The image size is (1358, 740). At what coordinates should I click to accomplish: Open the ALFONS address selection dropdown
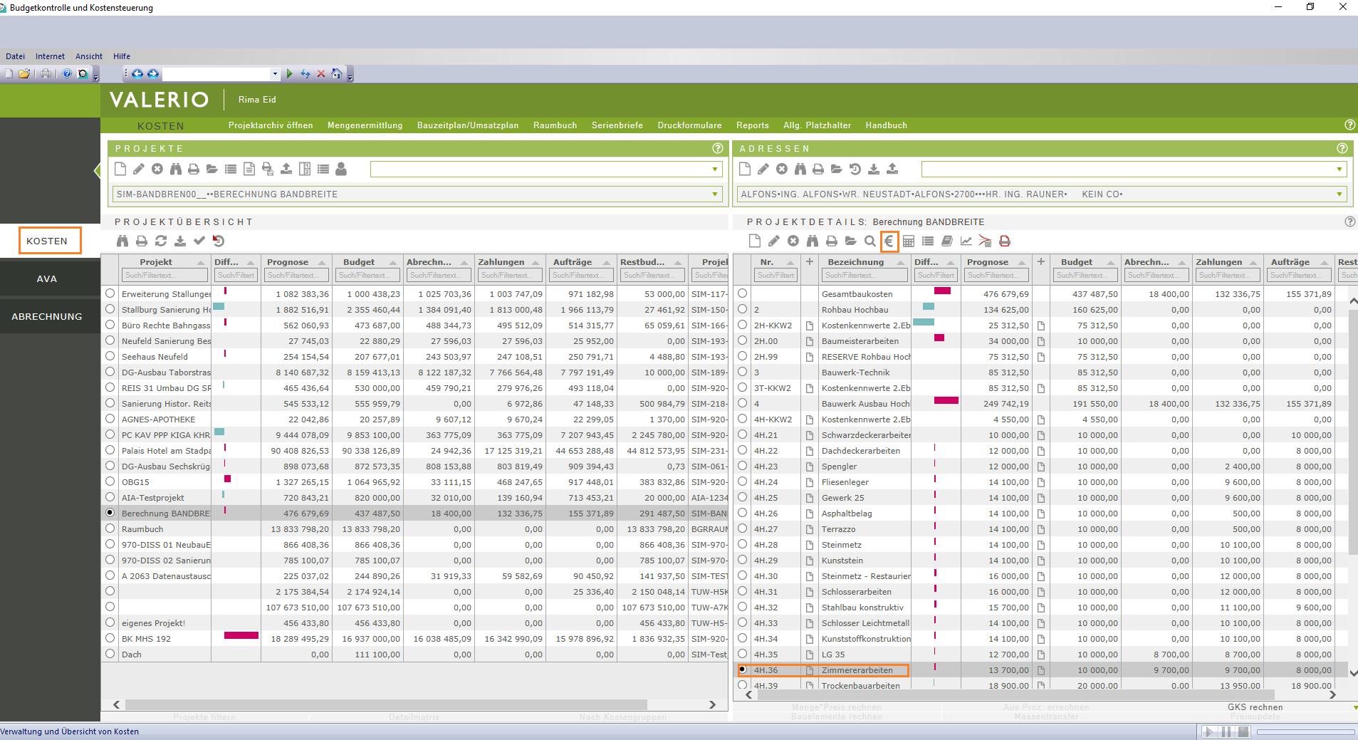[x=1339, y=194]
